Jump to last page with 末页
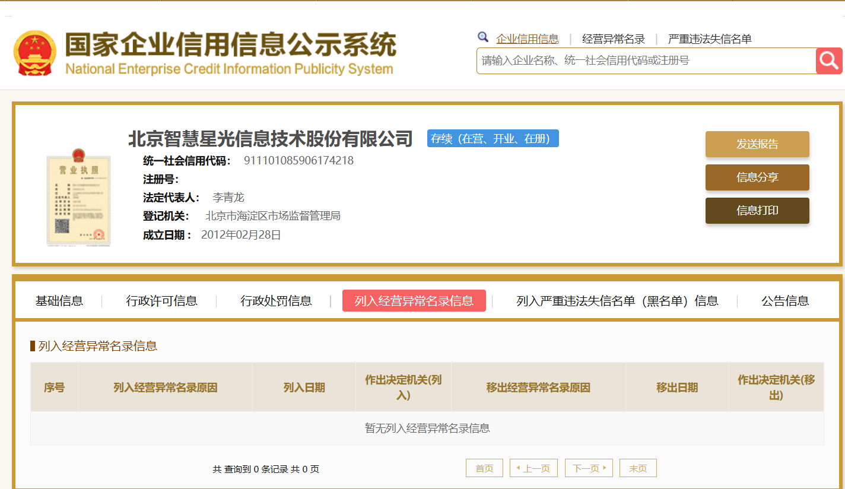Image resolution: width=845 pixels, height=489 pixels. tap(638, 468)
